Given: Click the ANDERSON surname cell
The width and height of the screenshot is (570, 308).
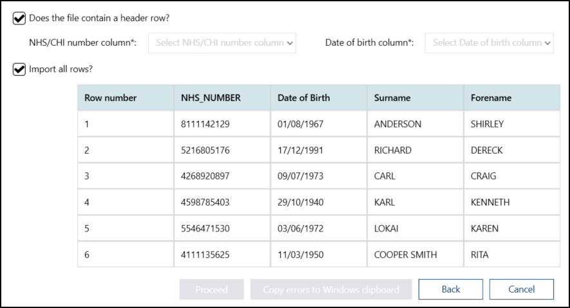Looking at the screenshot, I should coord(397,124).
